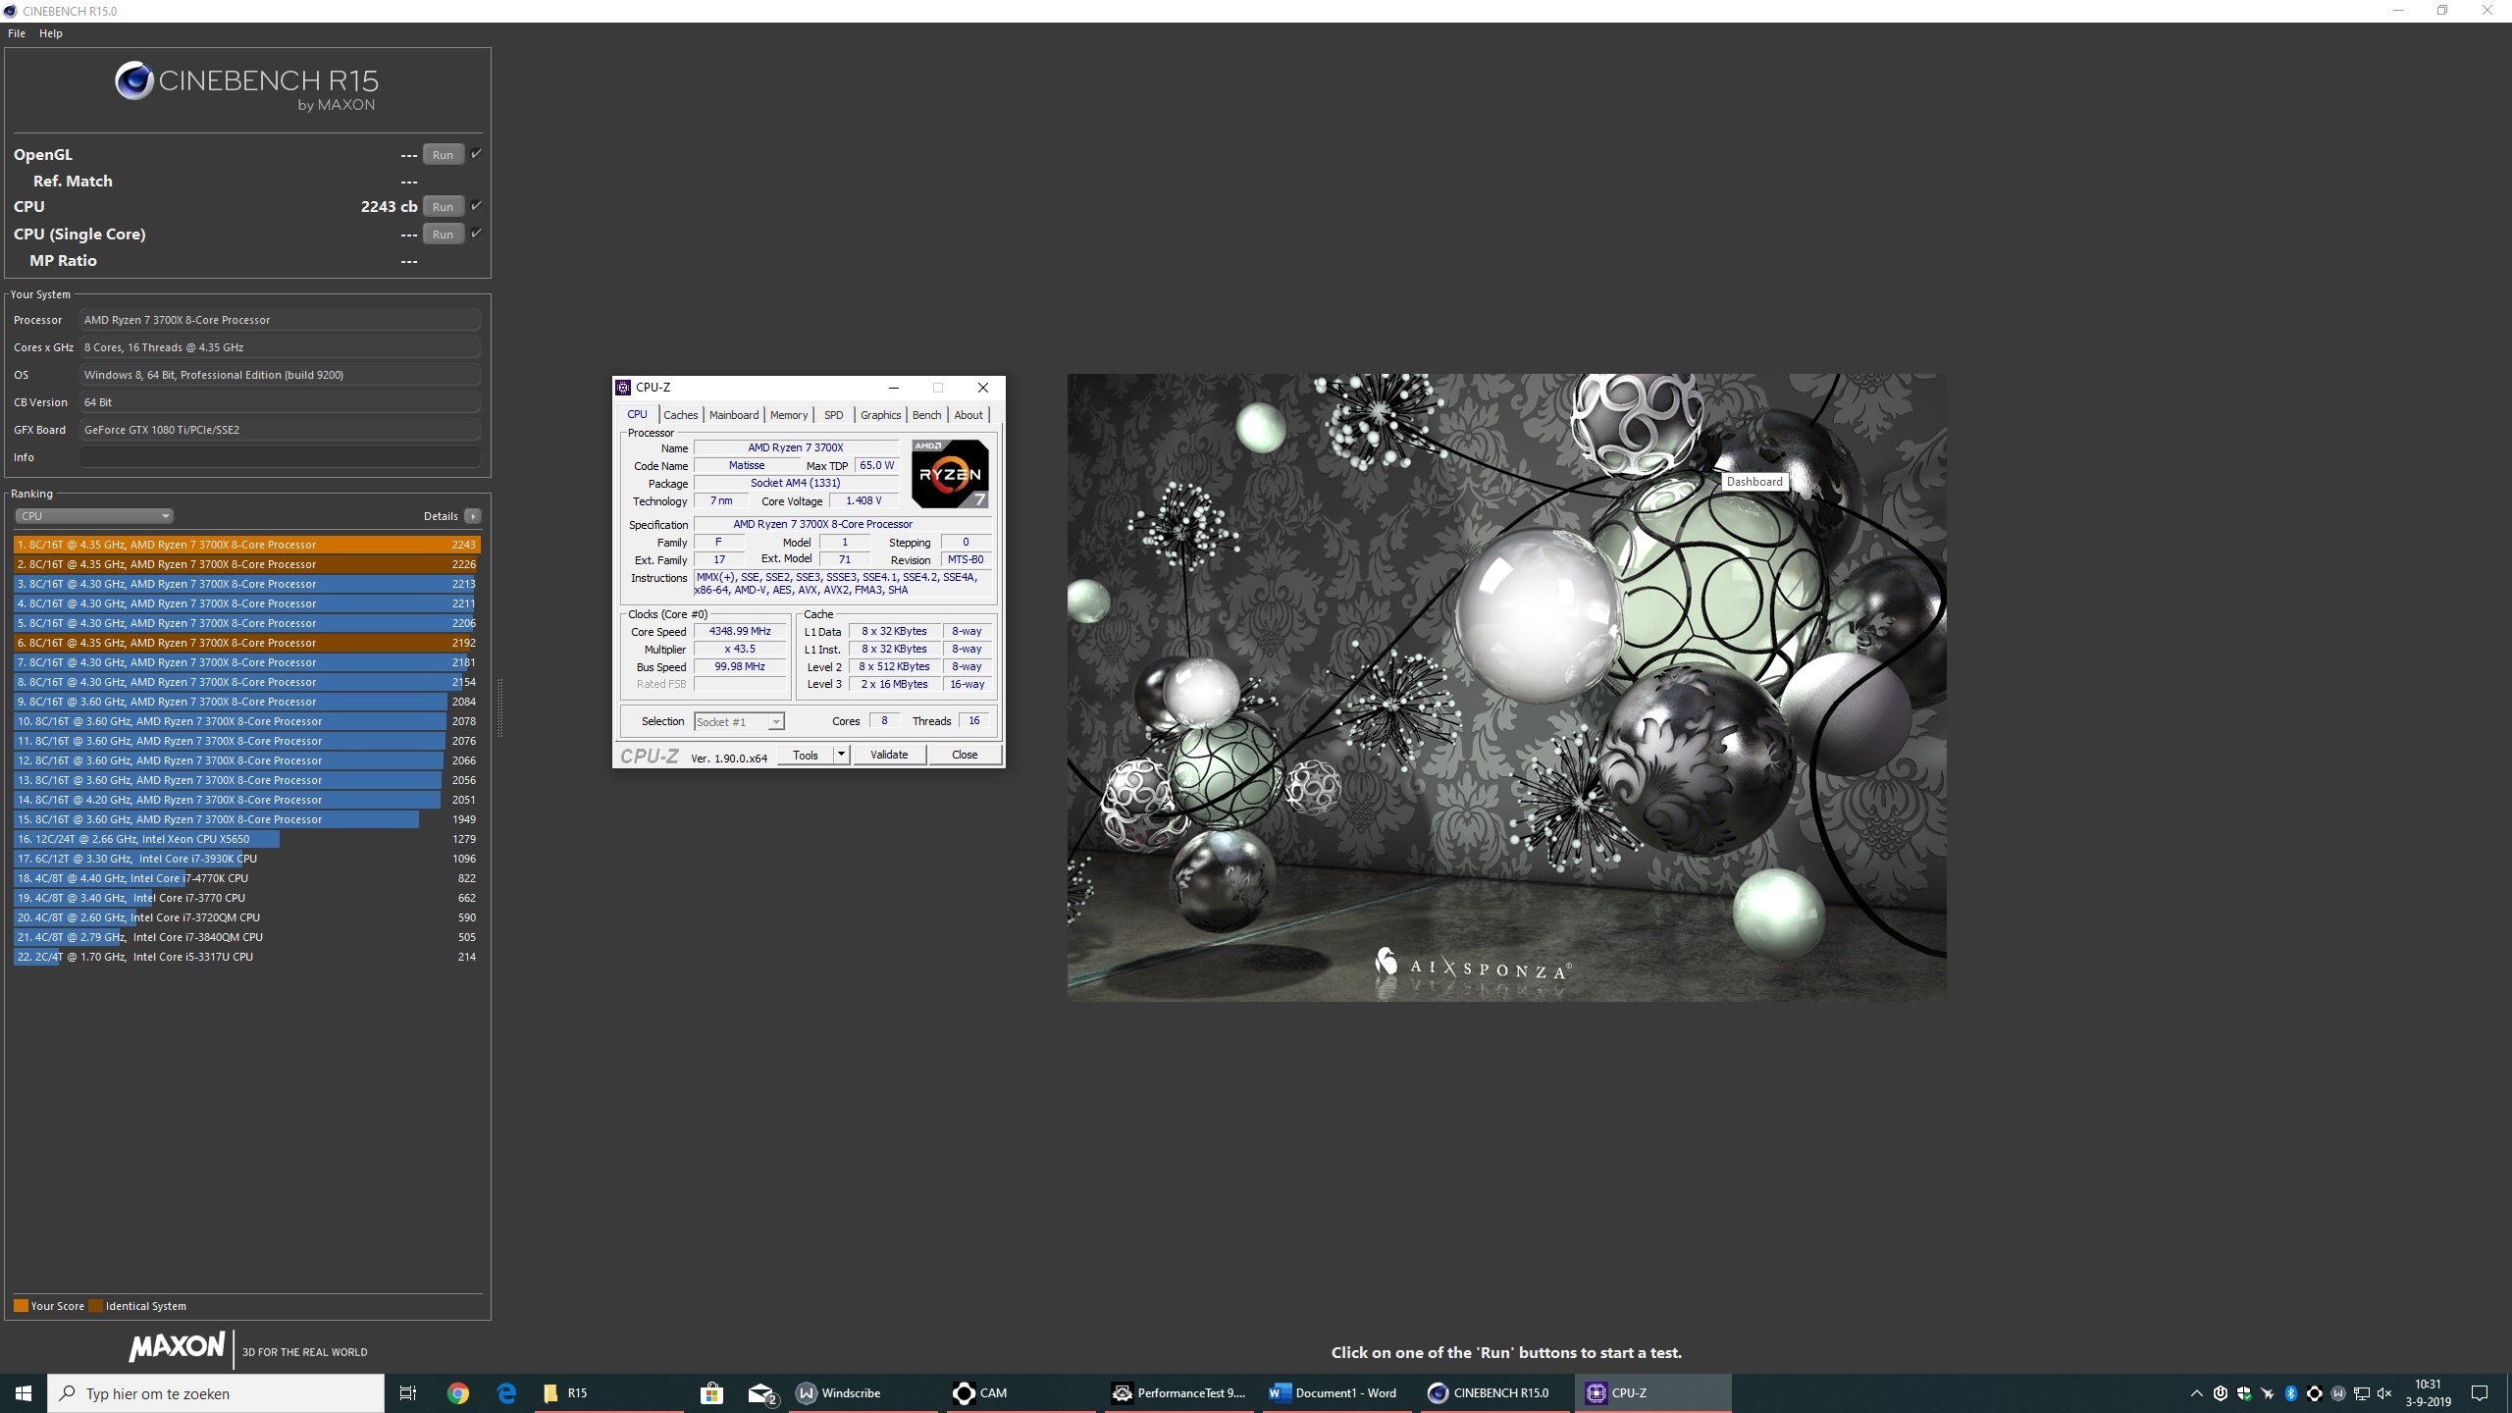
Task: Click the CPU-Z title bar icon
Action: coord(623,388)
